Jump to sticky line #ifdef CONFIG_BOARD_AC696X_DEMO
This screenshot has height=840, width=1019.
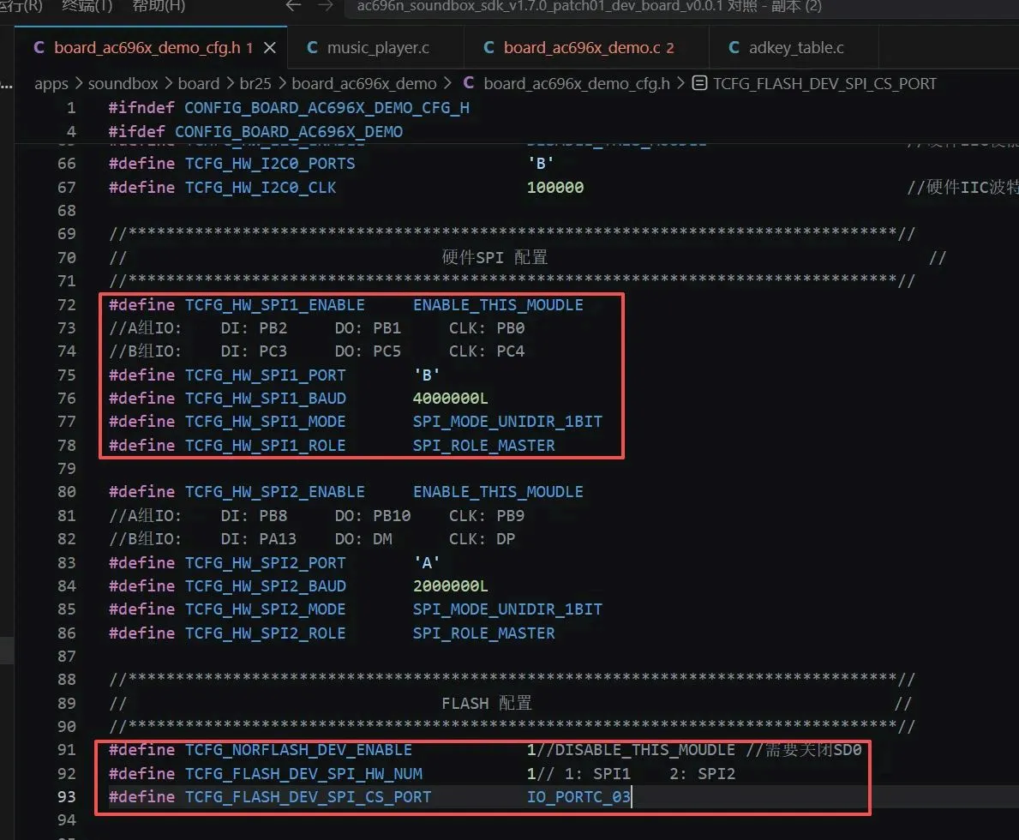pos(255,132)
